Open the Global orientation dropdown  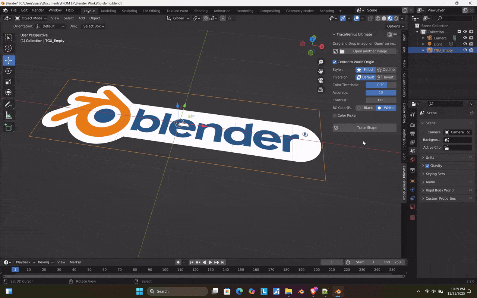(178, 18)
